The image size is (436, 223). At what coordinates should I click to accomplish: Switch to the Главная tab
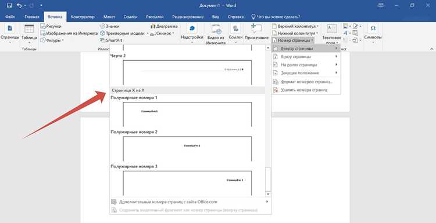pyautogui.click(x=32, y=17)
